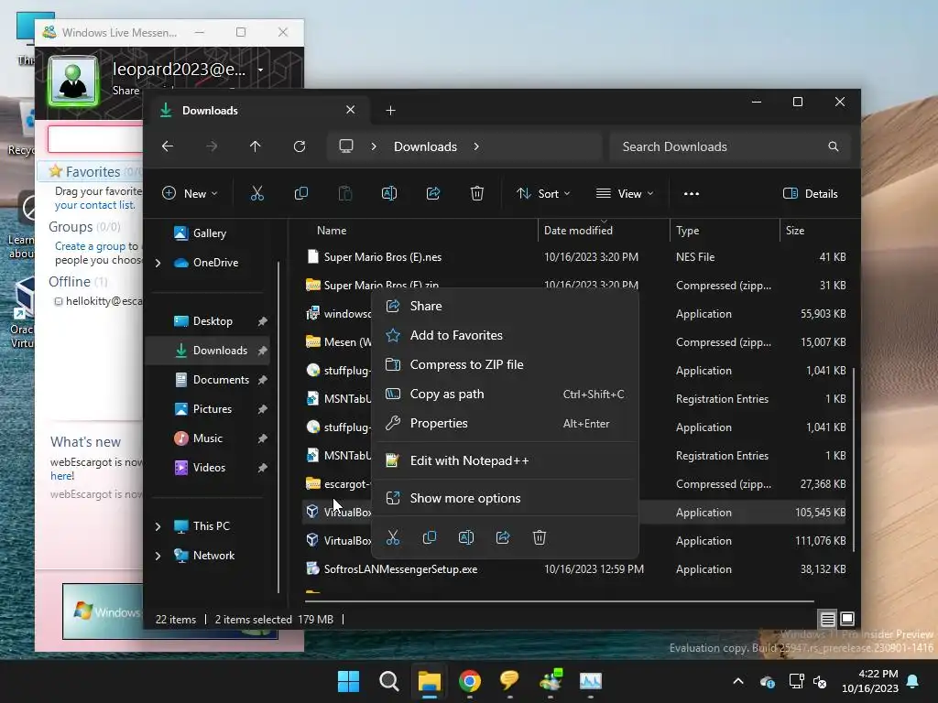The width and height of the screenshot is (938, 703).
Task: Click Delete icon in context menu bottom row
Action: coord(539,537)
